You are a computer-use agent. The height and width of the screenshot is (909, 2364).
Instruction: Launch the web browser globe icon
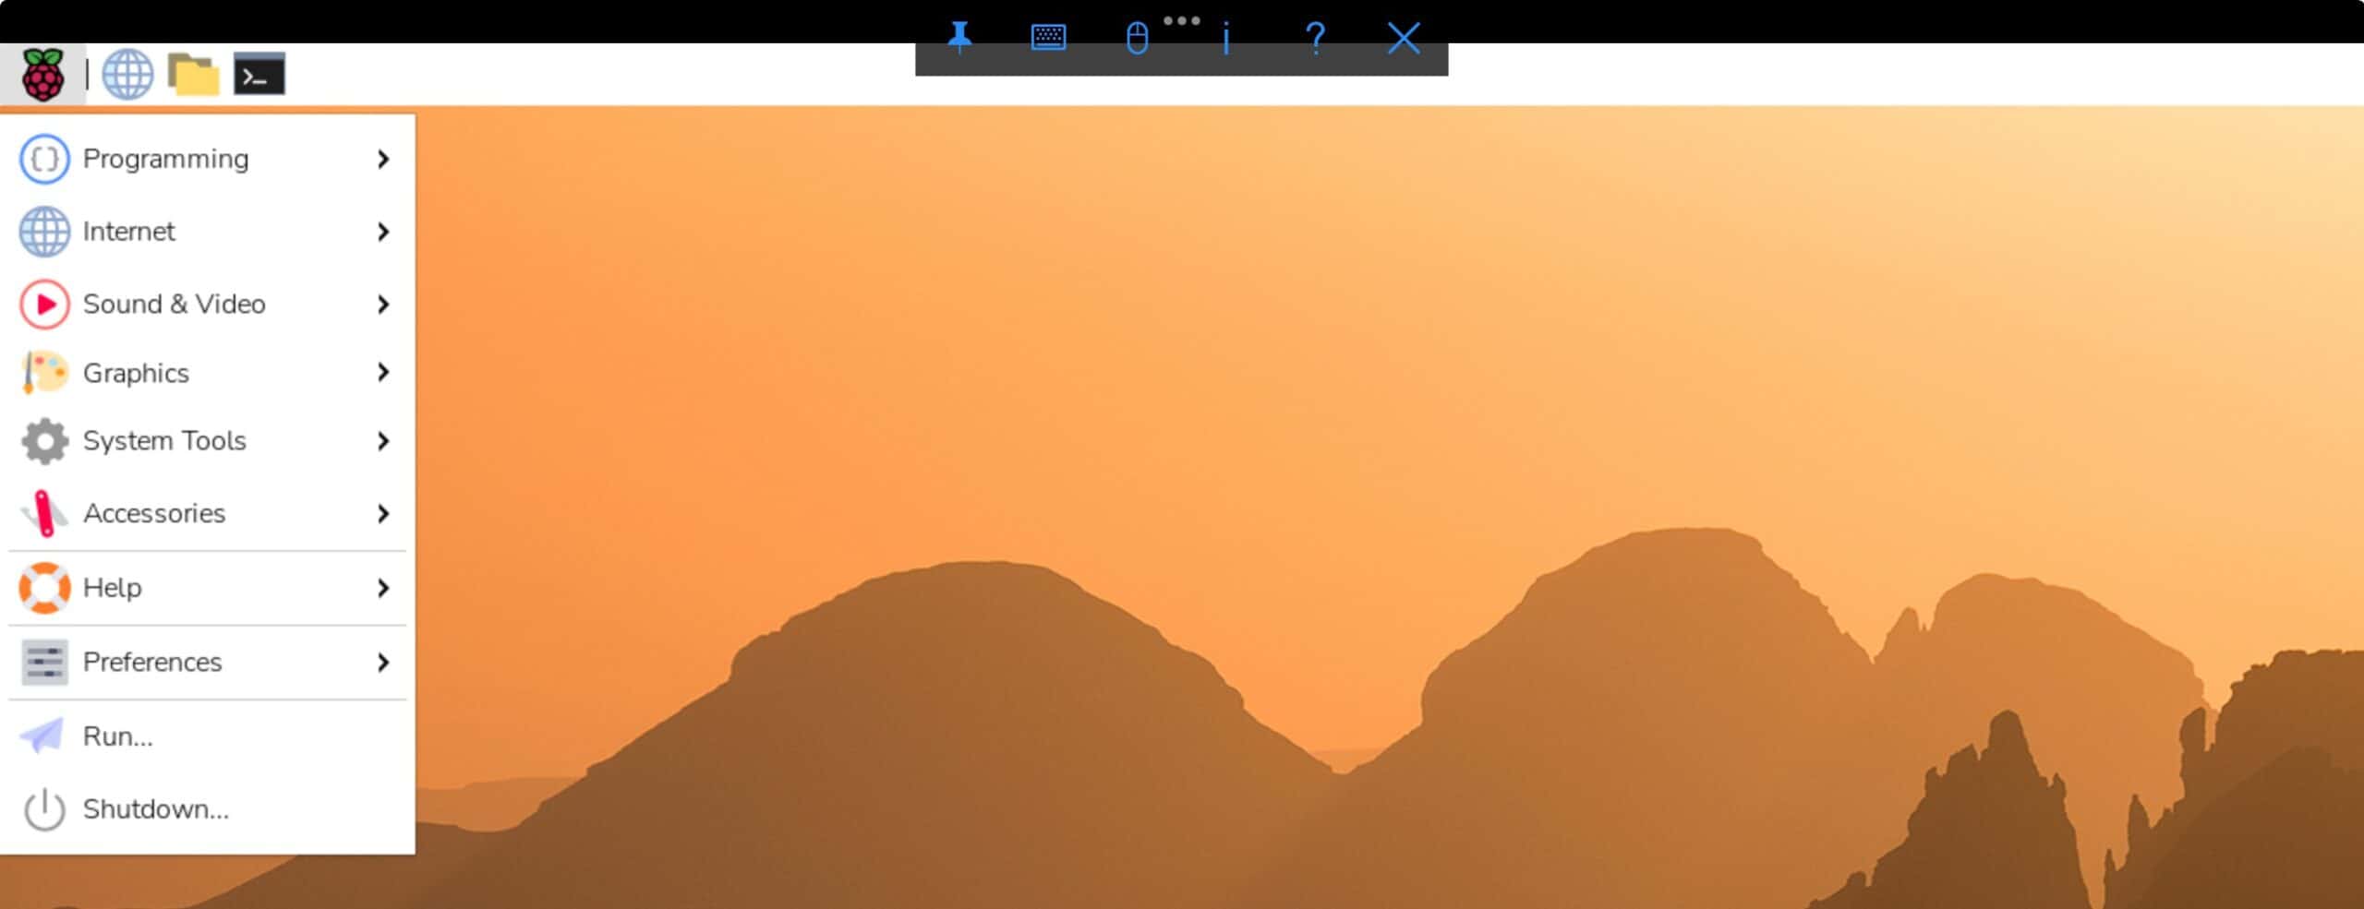(x=127, y=75)
